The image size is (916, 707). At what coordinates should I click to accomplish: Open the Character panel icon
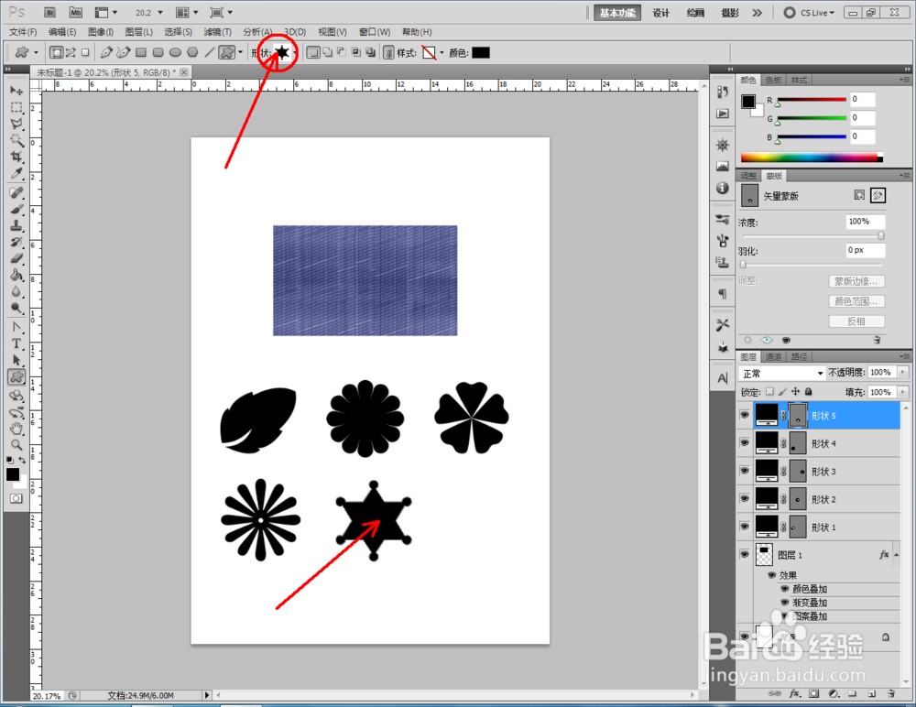coord(723,378)
